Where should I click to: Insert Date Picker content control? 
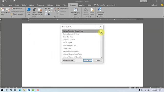(x=55, y=11)
